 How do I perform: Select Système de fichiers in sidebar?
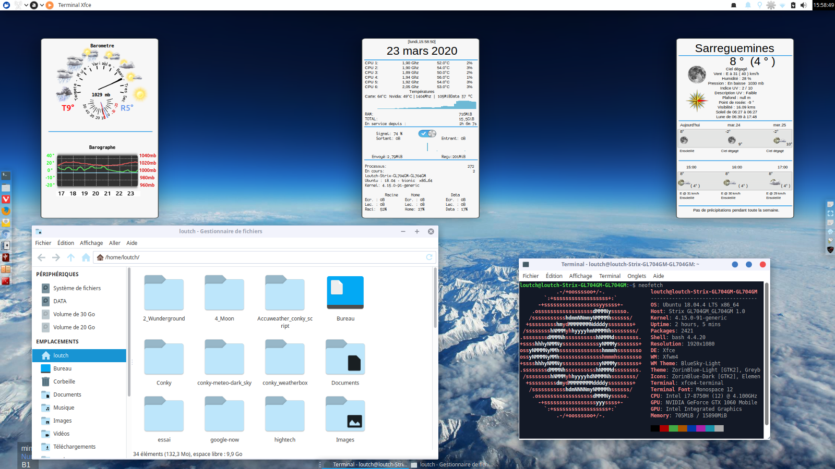pyautogui.click(x=79, y=288)
